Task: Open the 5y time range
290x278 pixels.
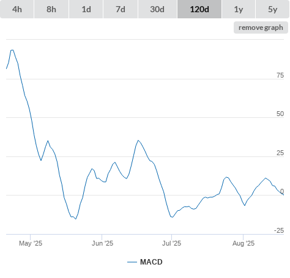Action: [273, 9]
